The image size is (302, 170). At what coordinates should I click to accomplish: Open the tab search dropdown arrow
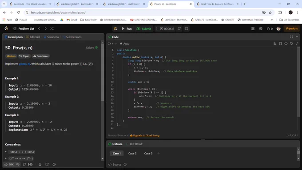4,4
